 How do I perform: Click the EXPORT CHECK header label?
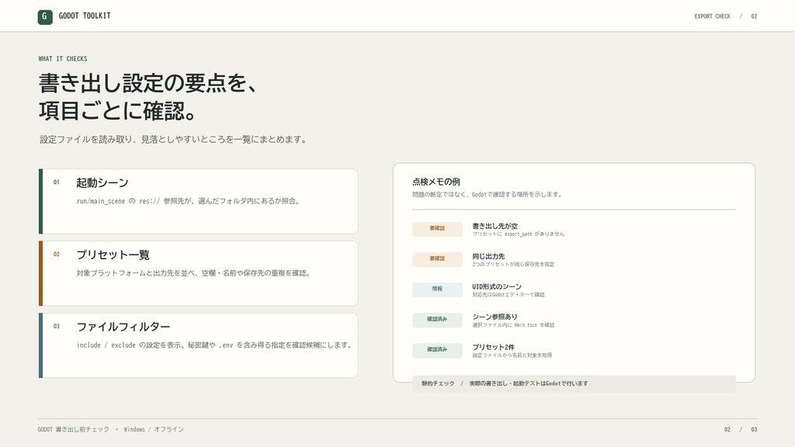[713, 16]
